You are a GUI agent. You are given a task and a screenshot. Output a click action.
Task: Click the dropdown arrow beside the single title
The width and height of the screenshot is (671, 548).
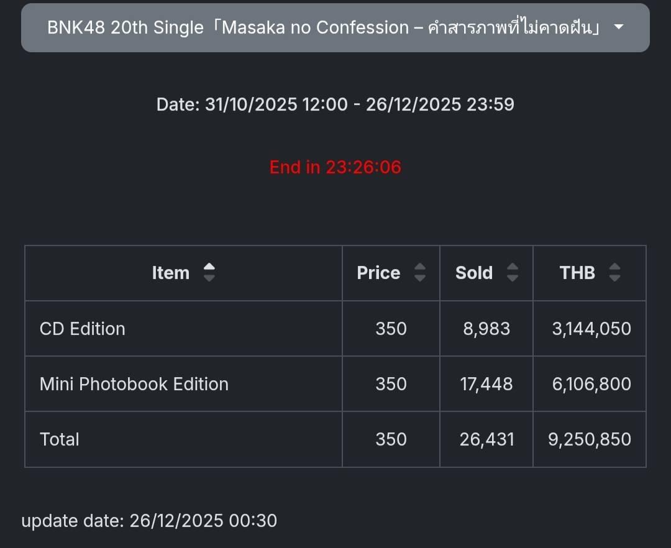coord(618,27)
